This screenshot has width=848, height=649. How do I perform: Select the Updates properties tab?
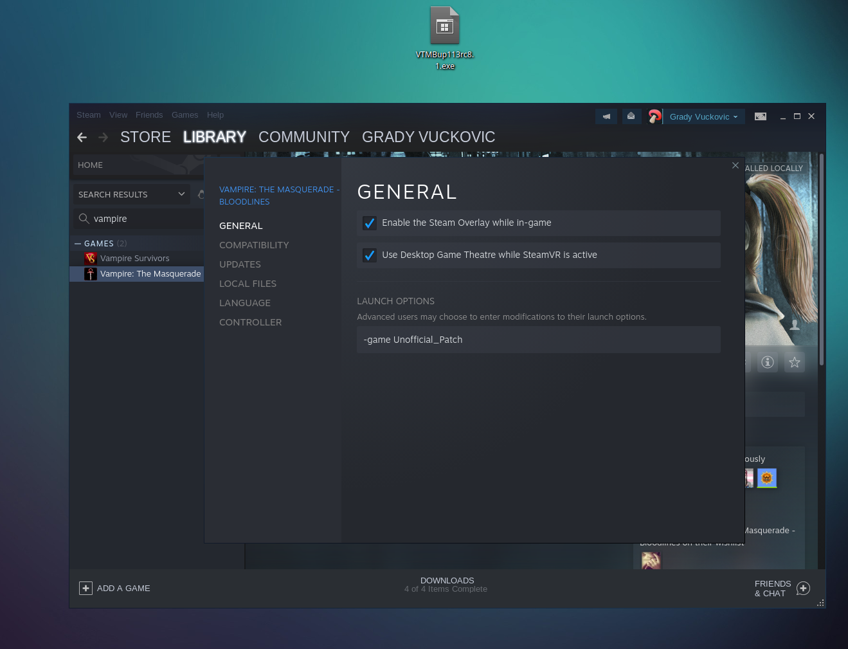click(x=240, y=264)
